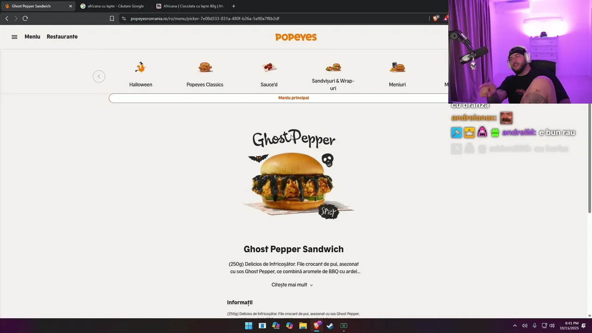
Task: Switch to the Ghost Pepper Sandwich tab
Action: tap(38, 6)
